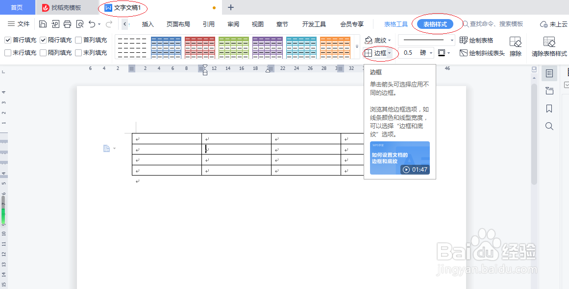Activate the 擦除 eraser tool
The image size is (569, 289).
(x=516, y=45)
